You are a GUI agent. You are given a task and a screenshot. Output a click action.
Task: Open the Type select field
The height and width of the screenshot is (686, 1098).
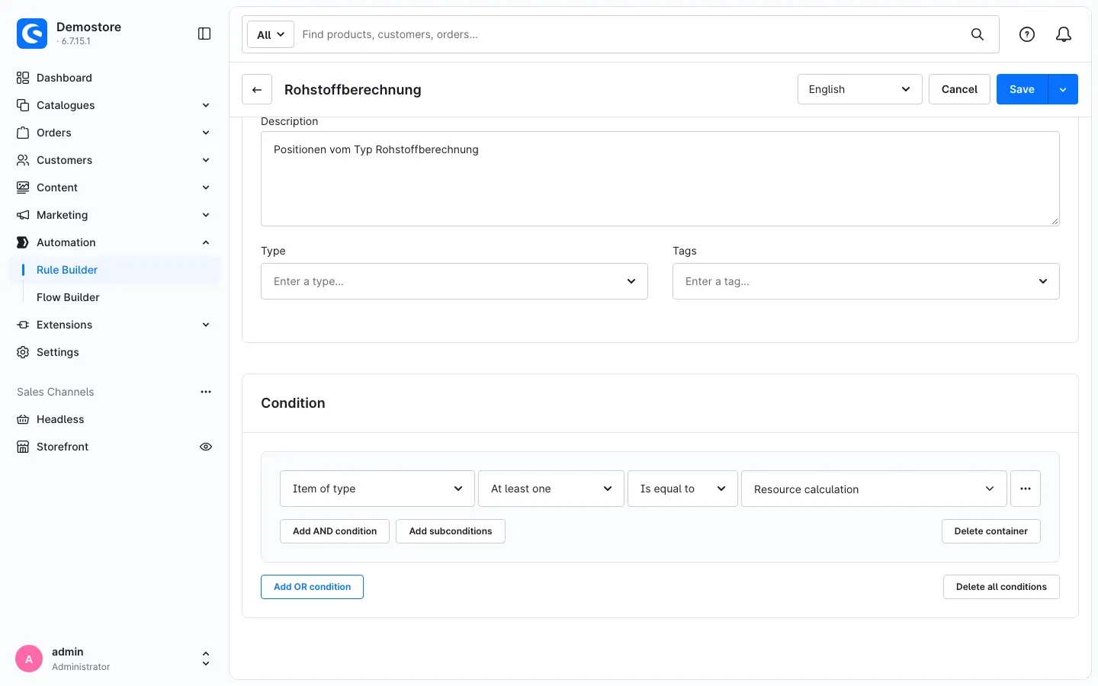pos(454,281)
